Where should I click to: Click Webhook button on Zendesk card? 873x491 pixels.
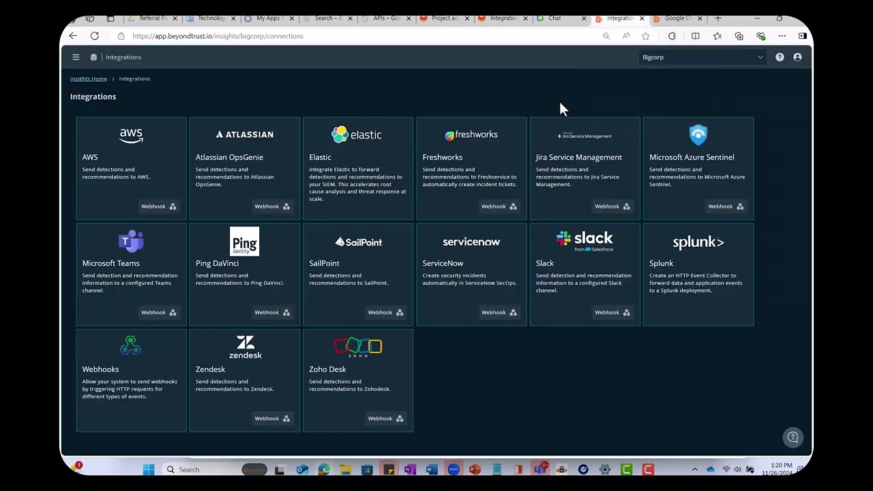272,419
